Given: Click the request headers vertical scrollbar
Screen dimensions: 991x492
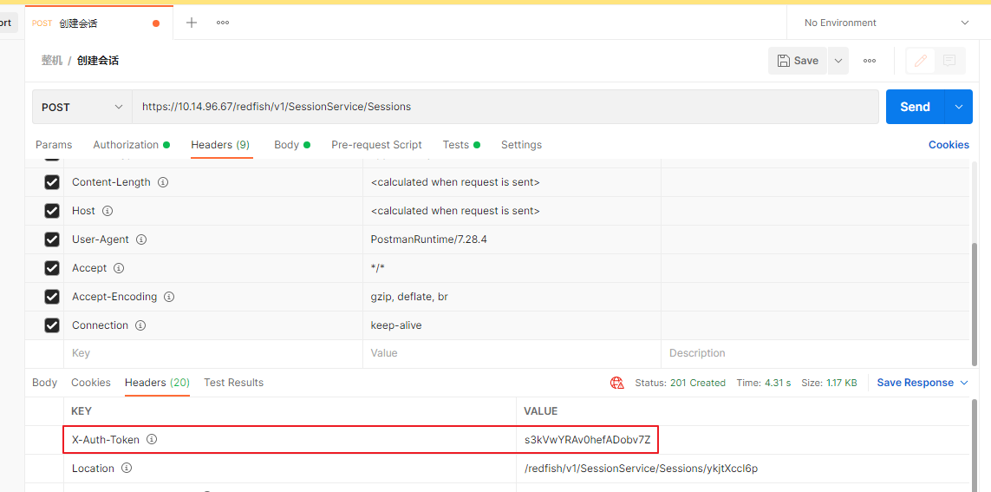Looking at the screenshot, I should (974, 304).
